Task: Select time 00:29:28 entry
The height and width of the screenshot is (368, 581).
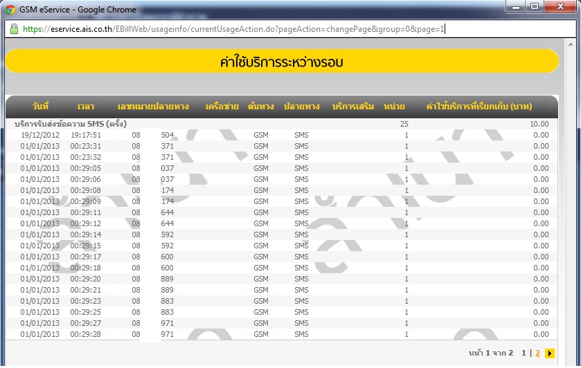Action: 86,334
